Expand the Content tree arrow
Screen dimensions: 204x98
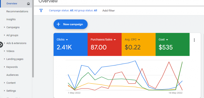tap(4, 83)
